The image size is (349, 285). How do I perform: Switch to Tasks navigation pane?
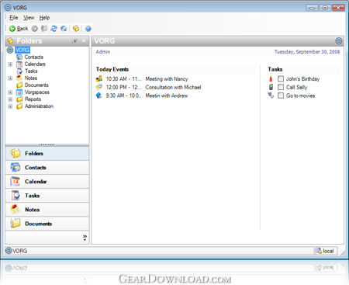[x=47, y=196]
